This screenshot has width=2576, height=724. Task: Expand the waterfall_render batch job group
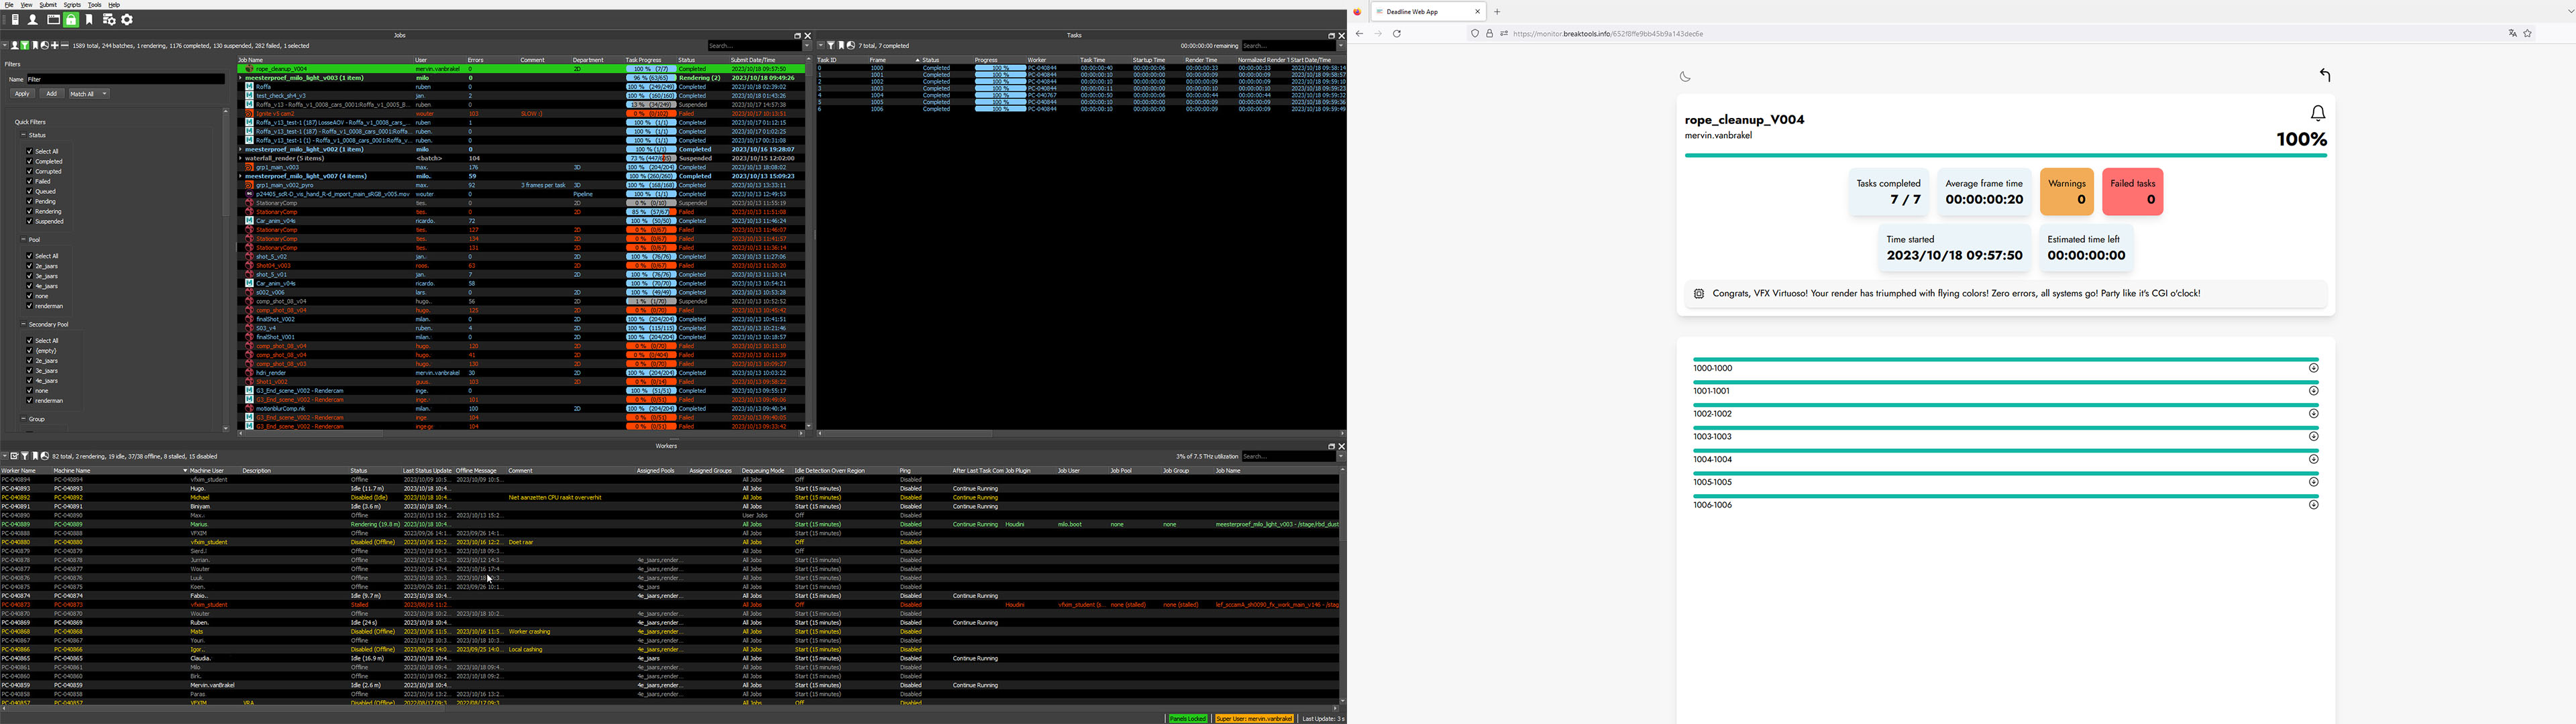tap(241, 158)
